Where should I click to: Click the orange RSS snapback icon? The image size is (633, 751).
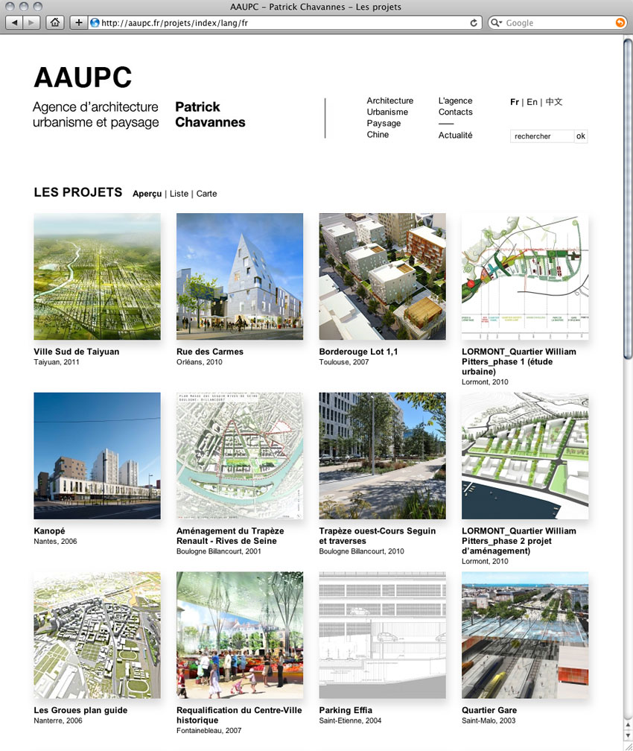tap(620, 23)
